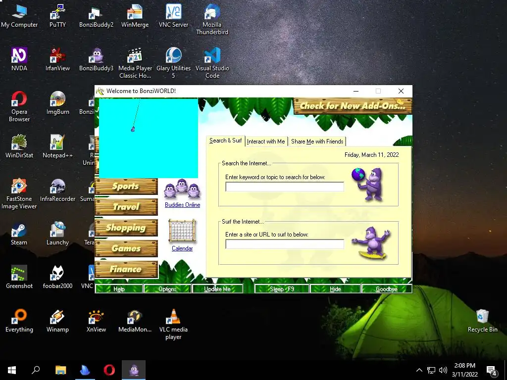507x380 pixels.
Task: Open the Calendar link
Action: [182, 248]
